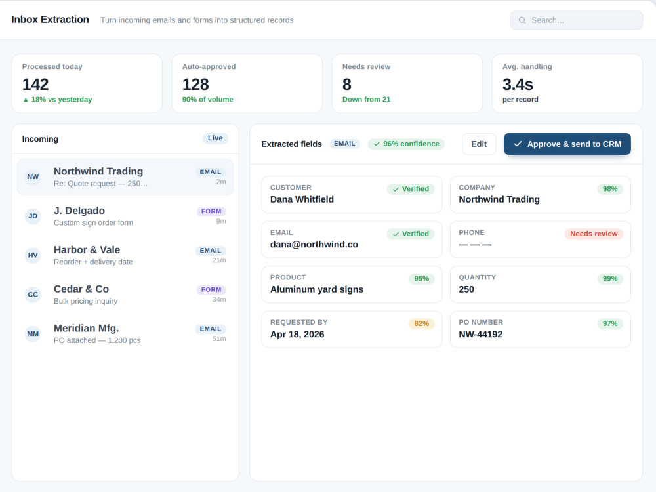Click the Down from 21 text
The width and height of the screenshot is (656, 492).
pos(366,100)
